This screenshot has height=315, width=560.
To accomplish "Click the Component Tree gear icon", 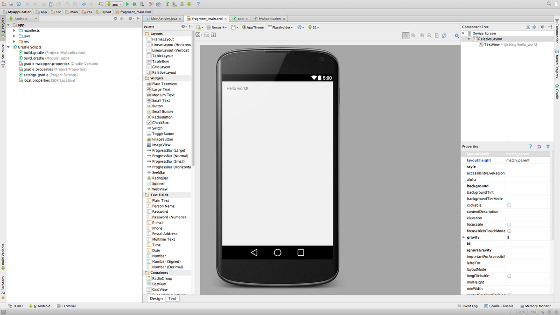I will pyautogui.click(x=542, y=27).
